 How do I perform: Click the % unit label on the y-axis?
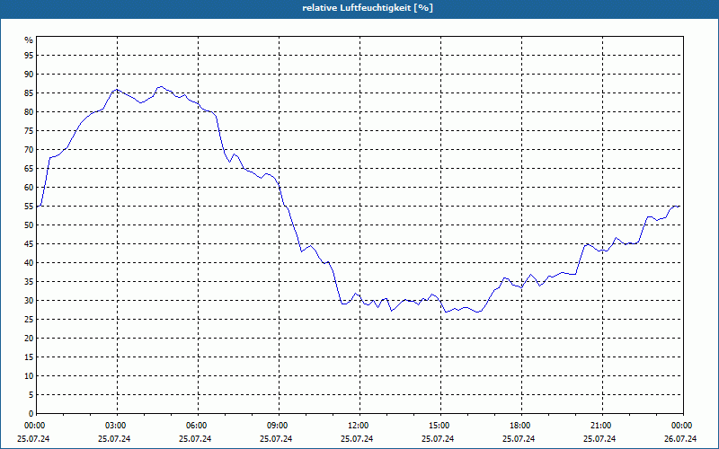(x=29, y=40)
